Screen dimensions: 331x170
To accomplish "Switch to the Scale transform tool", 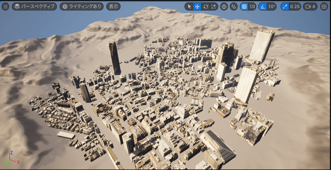I will 214,6.
